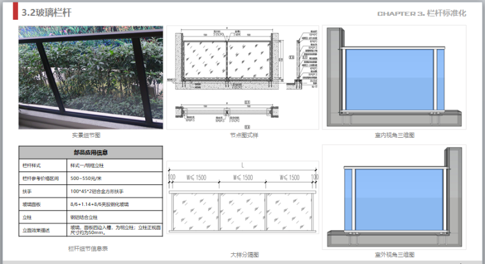Screen dimensions: 485x264
Task: Click the 部品应用信息 table header
Action: 91,152
